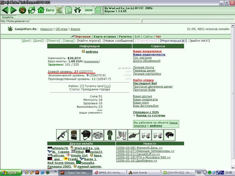
Task: Go back with the green left arrow
Action: point(5,10)
